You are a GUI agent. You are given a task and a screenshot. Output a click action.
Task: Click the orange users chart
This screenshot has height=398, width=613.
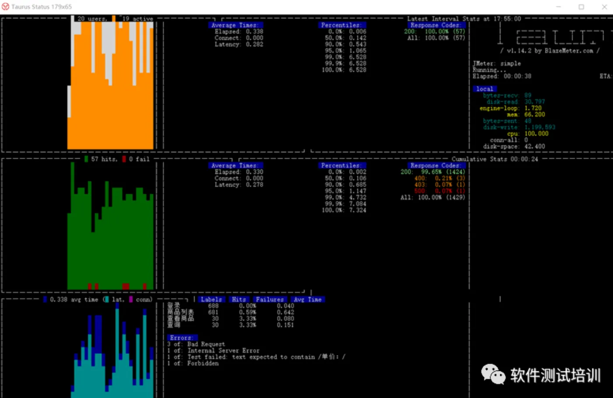coord(110,85)
